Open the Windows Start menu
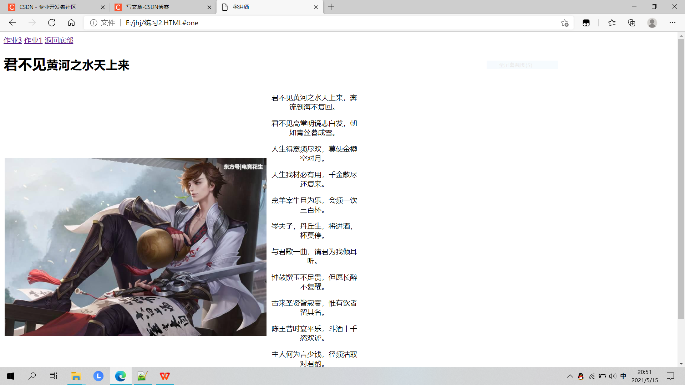The width and height of the screenshot is (685, 385). [x=11, y=376]
